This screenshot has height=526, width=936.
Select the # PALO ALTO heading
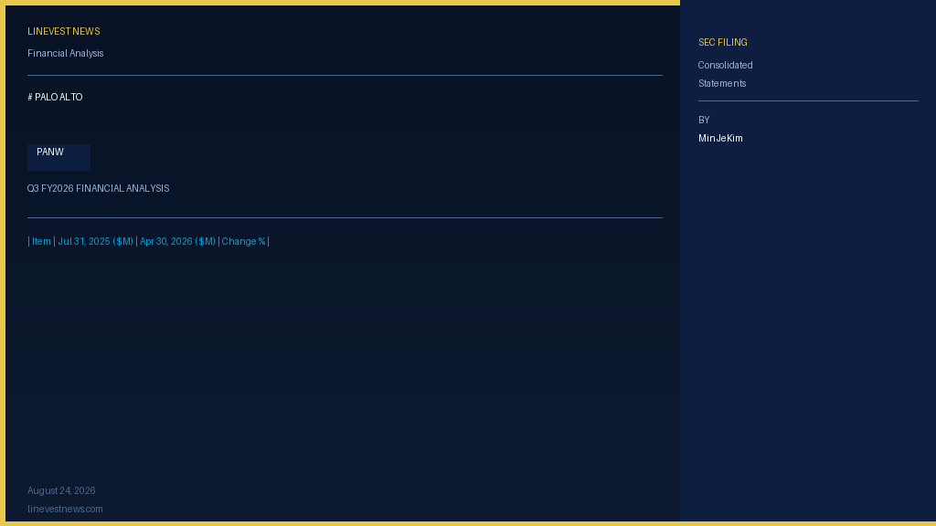[55, 97]
